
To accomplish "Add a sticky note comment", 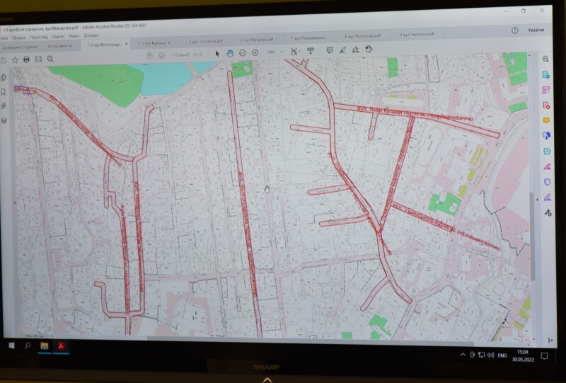I will tap(330, 50).
